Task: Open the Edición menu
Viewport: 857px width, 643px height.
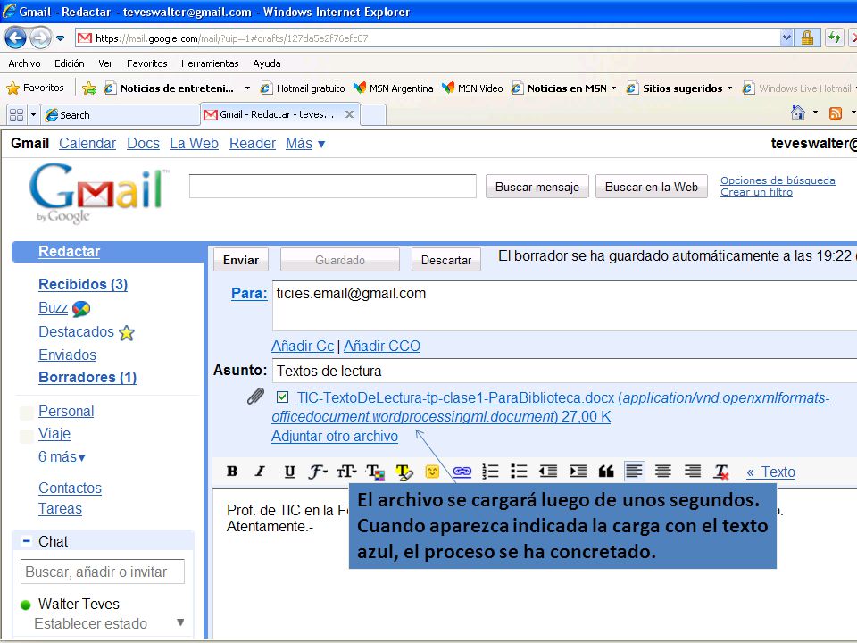Action: [70, 63]
